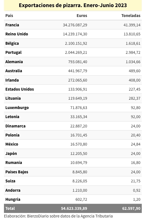Click Lituania toneladas value 282,37
This screenshot has width=146, height=222.
pos(135,98)
